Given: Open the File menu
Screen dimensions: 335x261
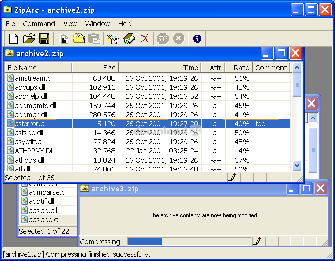Looking at the screenshot, I should (10, 24).
